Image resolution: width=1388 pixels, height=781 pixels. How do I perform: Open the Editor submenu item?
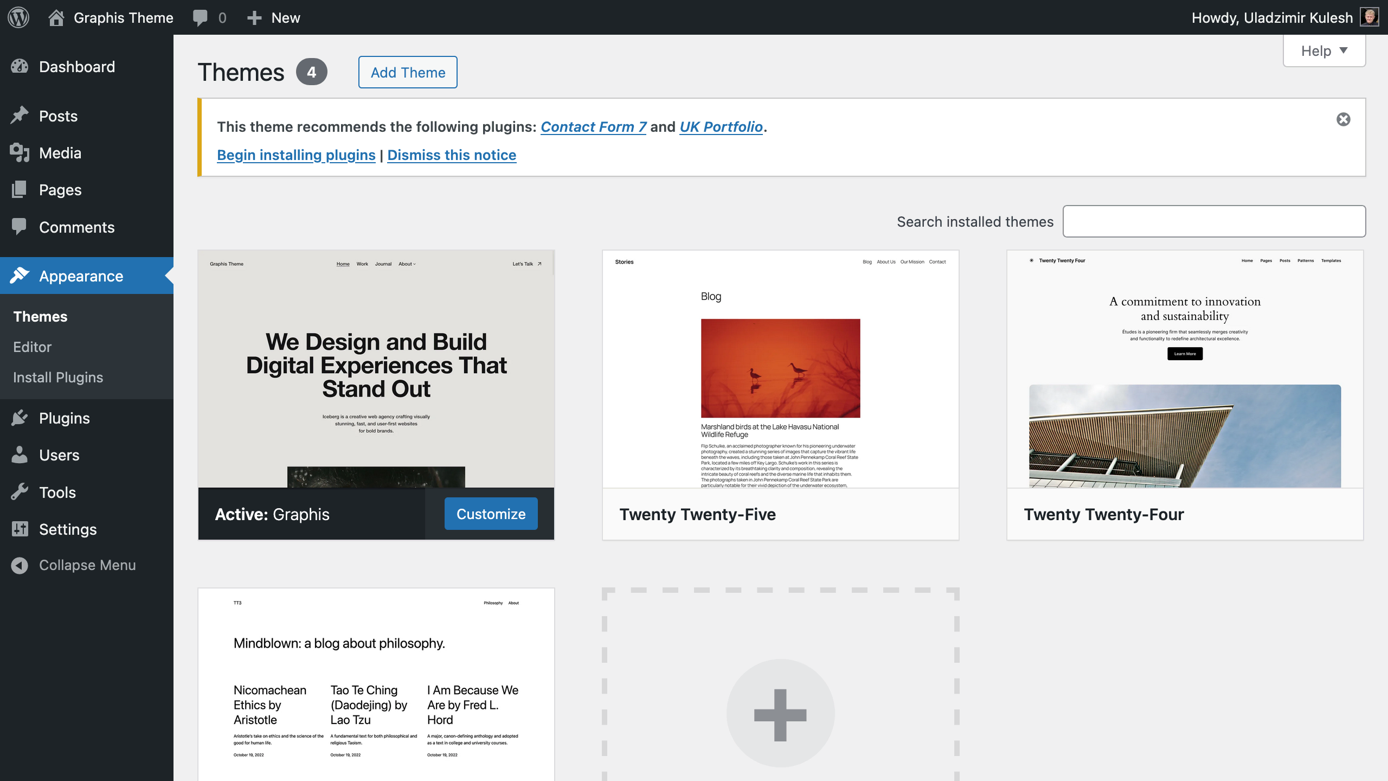click(33, 347)
